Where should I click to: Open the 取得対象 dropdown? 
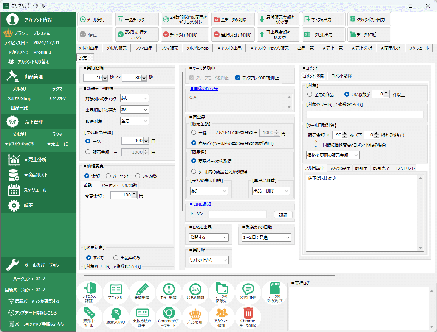[x=134, y=121]
